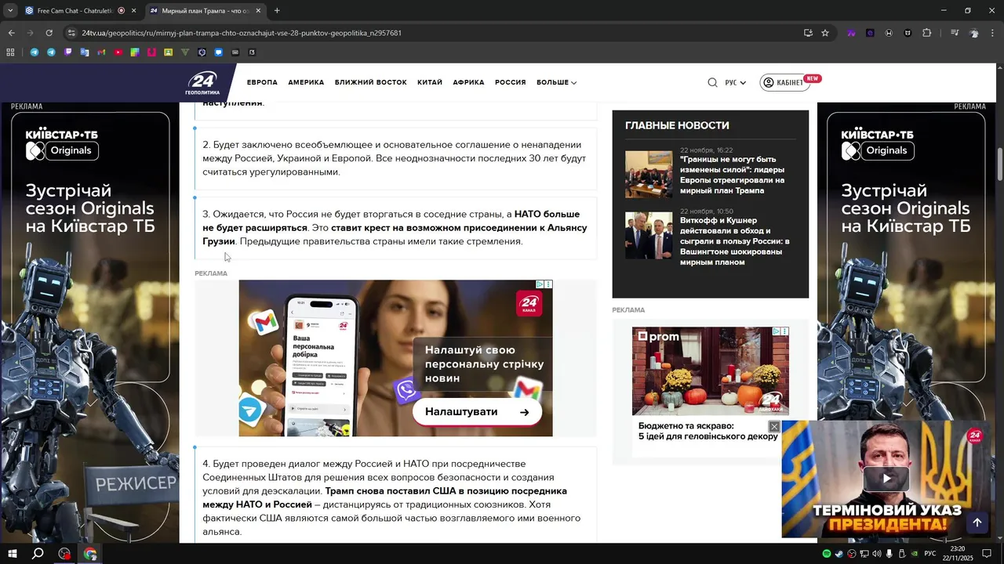Click the install app icon in address bar

point(808,33)
